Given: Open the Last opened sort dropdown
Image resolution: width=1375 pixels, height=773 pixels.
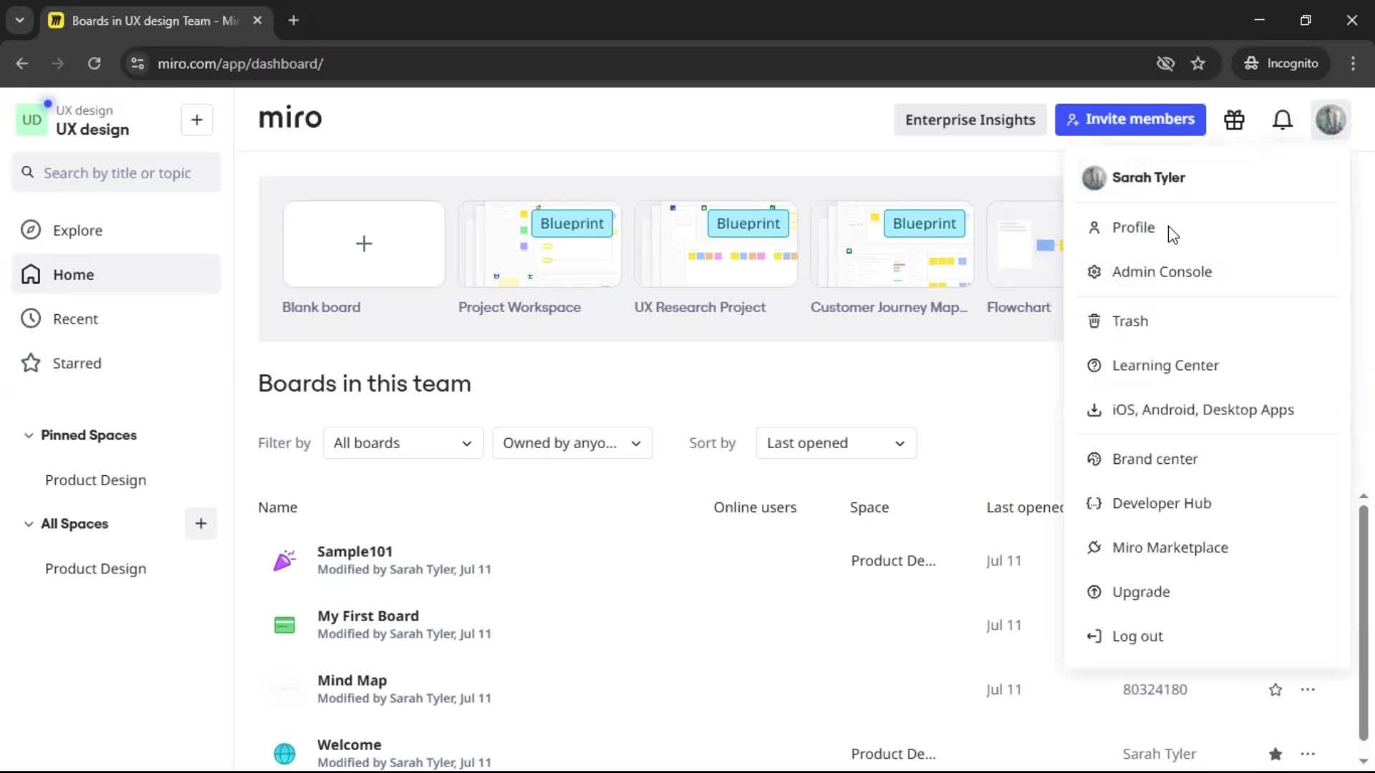Looking at the screenshot, I should pyautogui.click(x=836, y=443).
